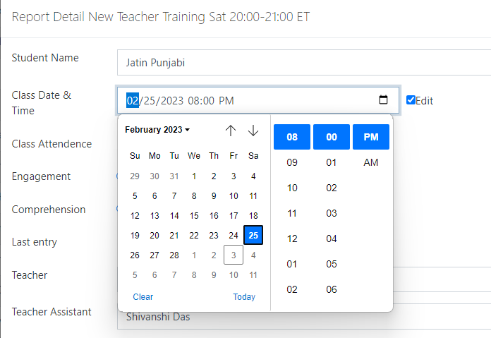491x338 pixels.
Task: Toggle the Edit checkbox
Action: 411,100
